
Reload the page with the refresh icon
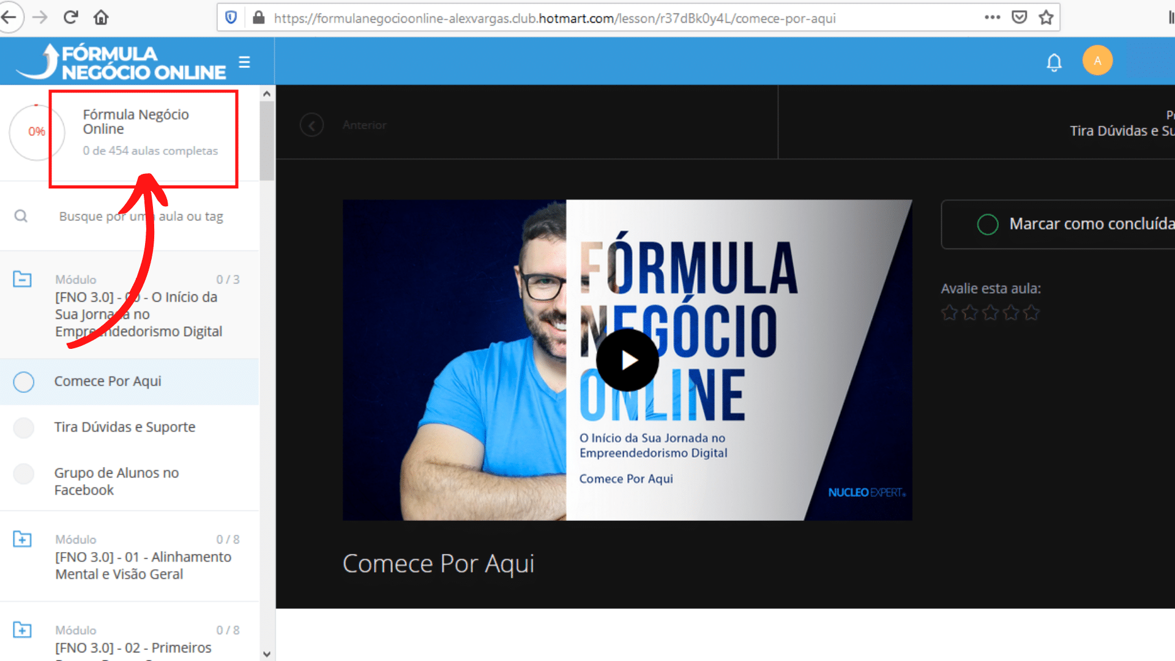[70, 17]
